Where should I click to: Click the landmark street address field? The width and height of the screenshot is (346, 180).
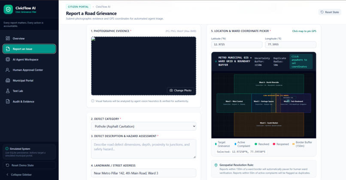pyautogui.click(x=144, y=173)
